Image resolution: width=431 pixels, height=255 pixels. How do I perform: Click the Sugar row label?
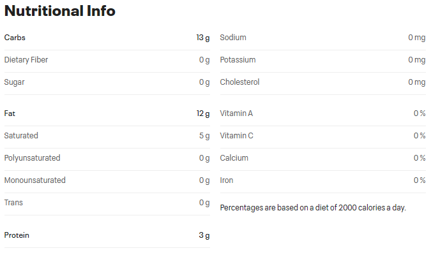(x=15, y=82)
